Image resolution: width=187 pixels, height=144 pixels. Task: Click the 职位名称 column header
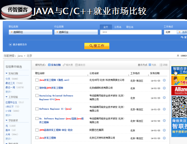pyautogui.click(x=40, y=73)
